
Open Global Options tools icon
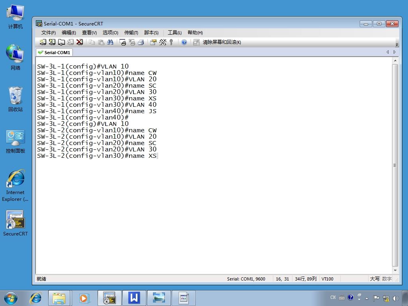click(163, 42)
